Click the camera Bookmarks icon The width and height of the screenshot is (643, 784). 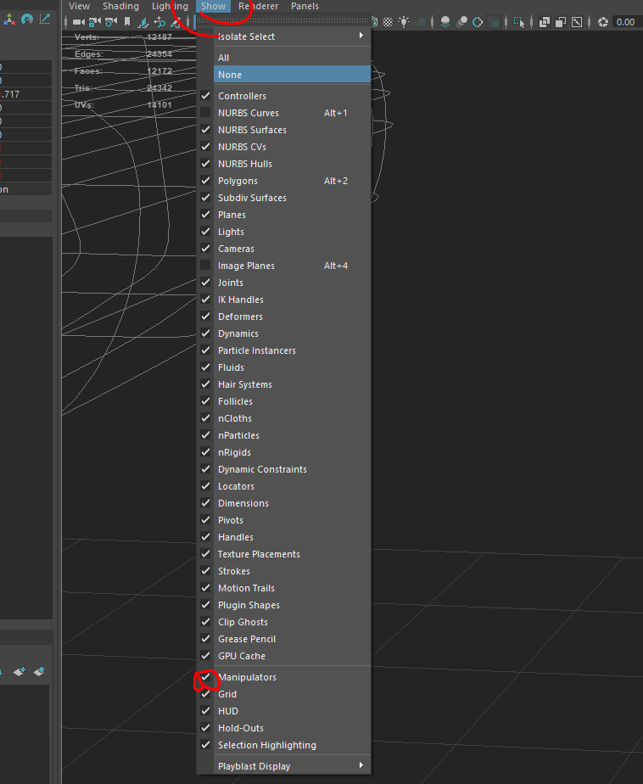click(127, 22)
